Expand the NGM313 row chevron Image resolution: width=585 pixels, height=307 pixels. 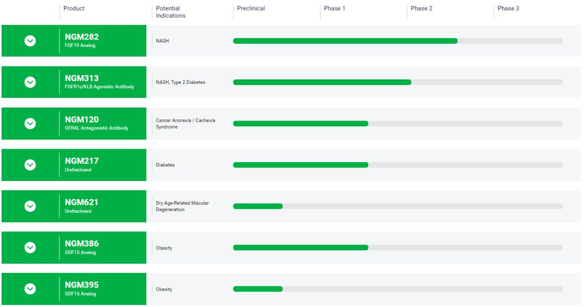coord(30,82)
